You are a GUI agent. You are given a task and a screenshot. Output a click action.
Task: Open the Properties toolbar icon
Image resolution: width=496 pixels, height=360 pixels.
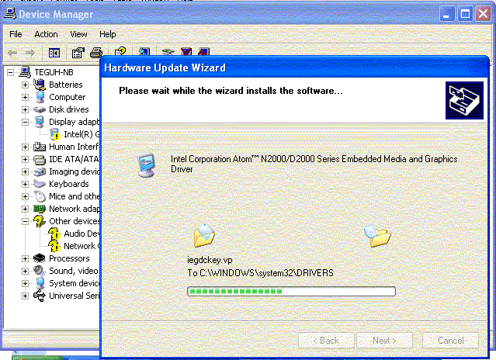tap(78, 53)
